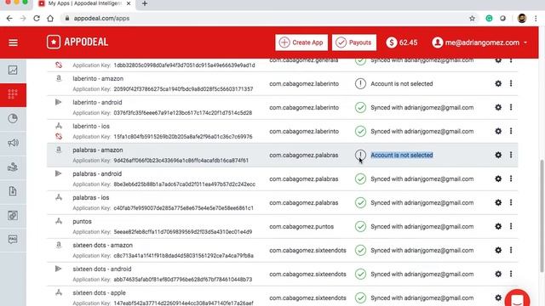The height and width of the screenshot is (306, 545).
Task: Open settings gear for palabras - ios
Action: [x=498, y=202]
